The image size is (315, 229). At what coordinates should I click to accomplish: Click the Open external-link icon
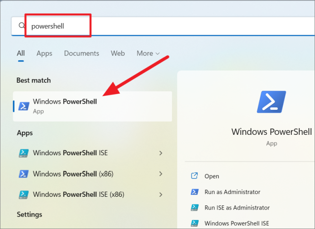[x=194, y=176]
